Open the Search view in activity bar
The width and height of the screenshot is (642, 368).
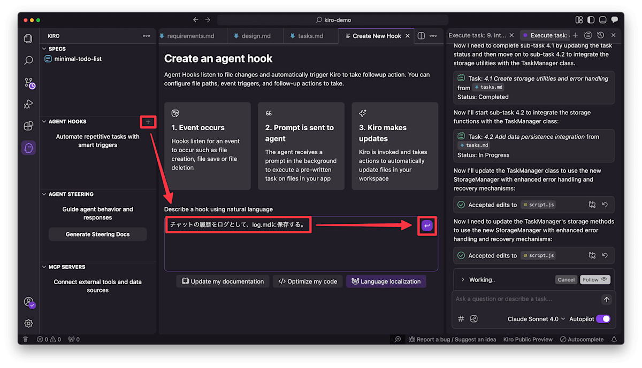[x=28, y=60]
